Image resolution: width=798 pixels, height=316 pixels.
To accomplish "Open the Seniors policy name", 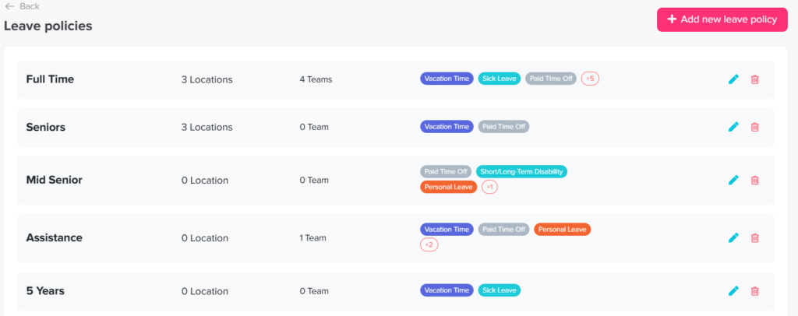I will tap(46, 127).
